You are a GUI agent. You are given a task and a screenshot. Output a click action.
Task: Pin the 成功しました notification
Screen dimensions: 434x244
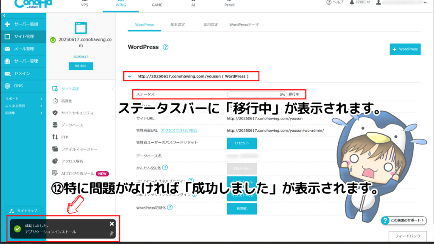[x=111, y=234]
